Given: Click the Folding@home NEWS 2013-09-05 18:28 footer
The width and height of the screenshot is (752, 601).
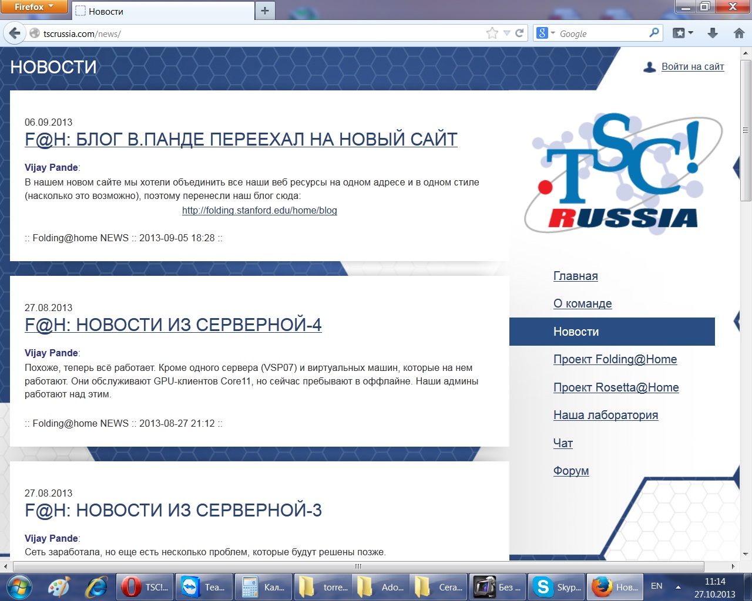Looking at the screenshot, I should tap(123, 238).
